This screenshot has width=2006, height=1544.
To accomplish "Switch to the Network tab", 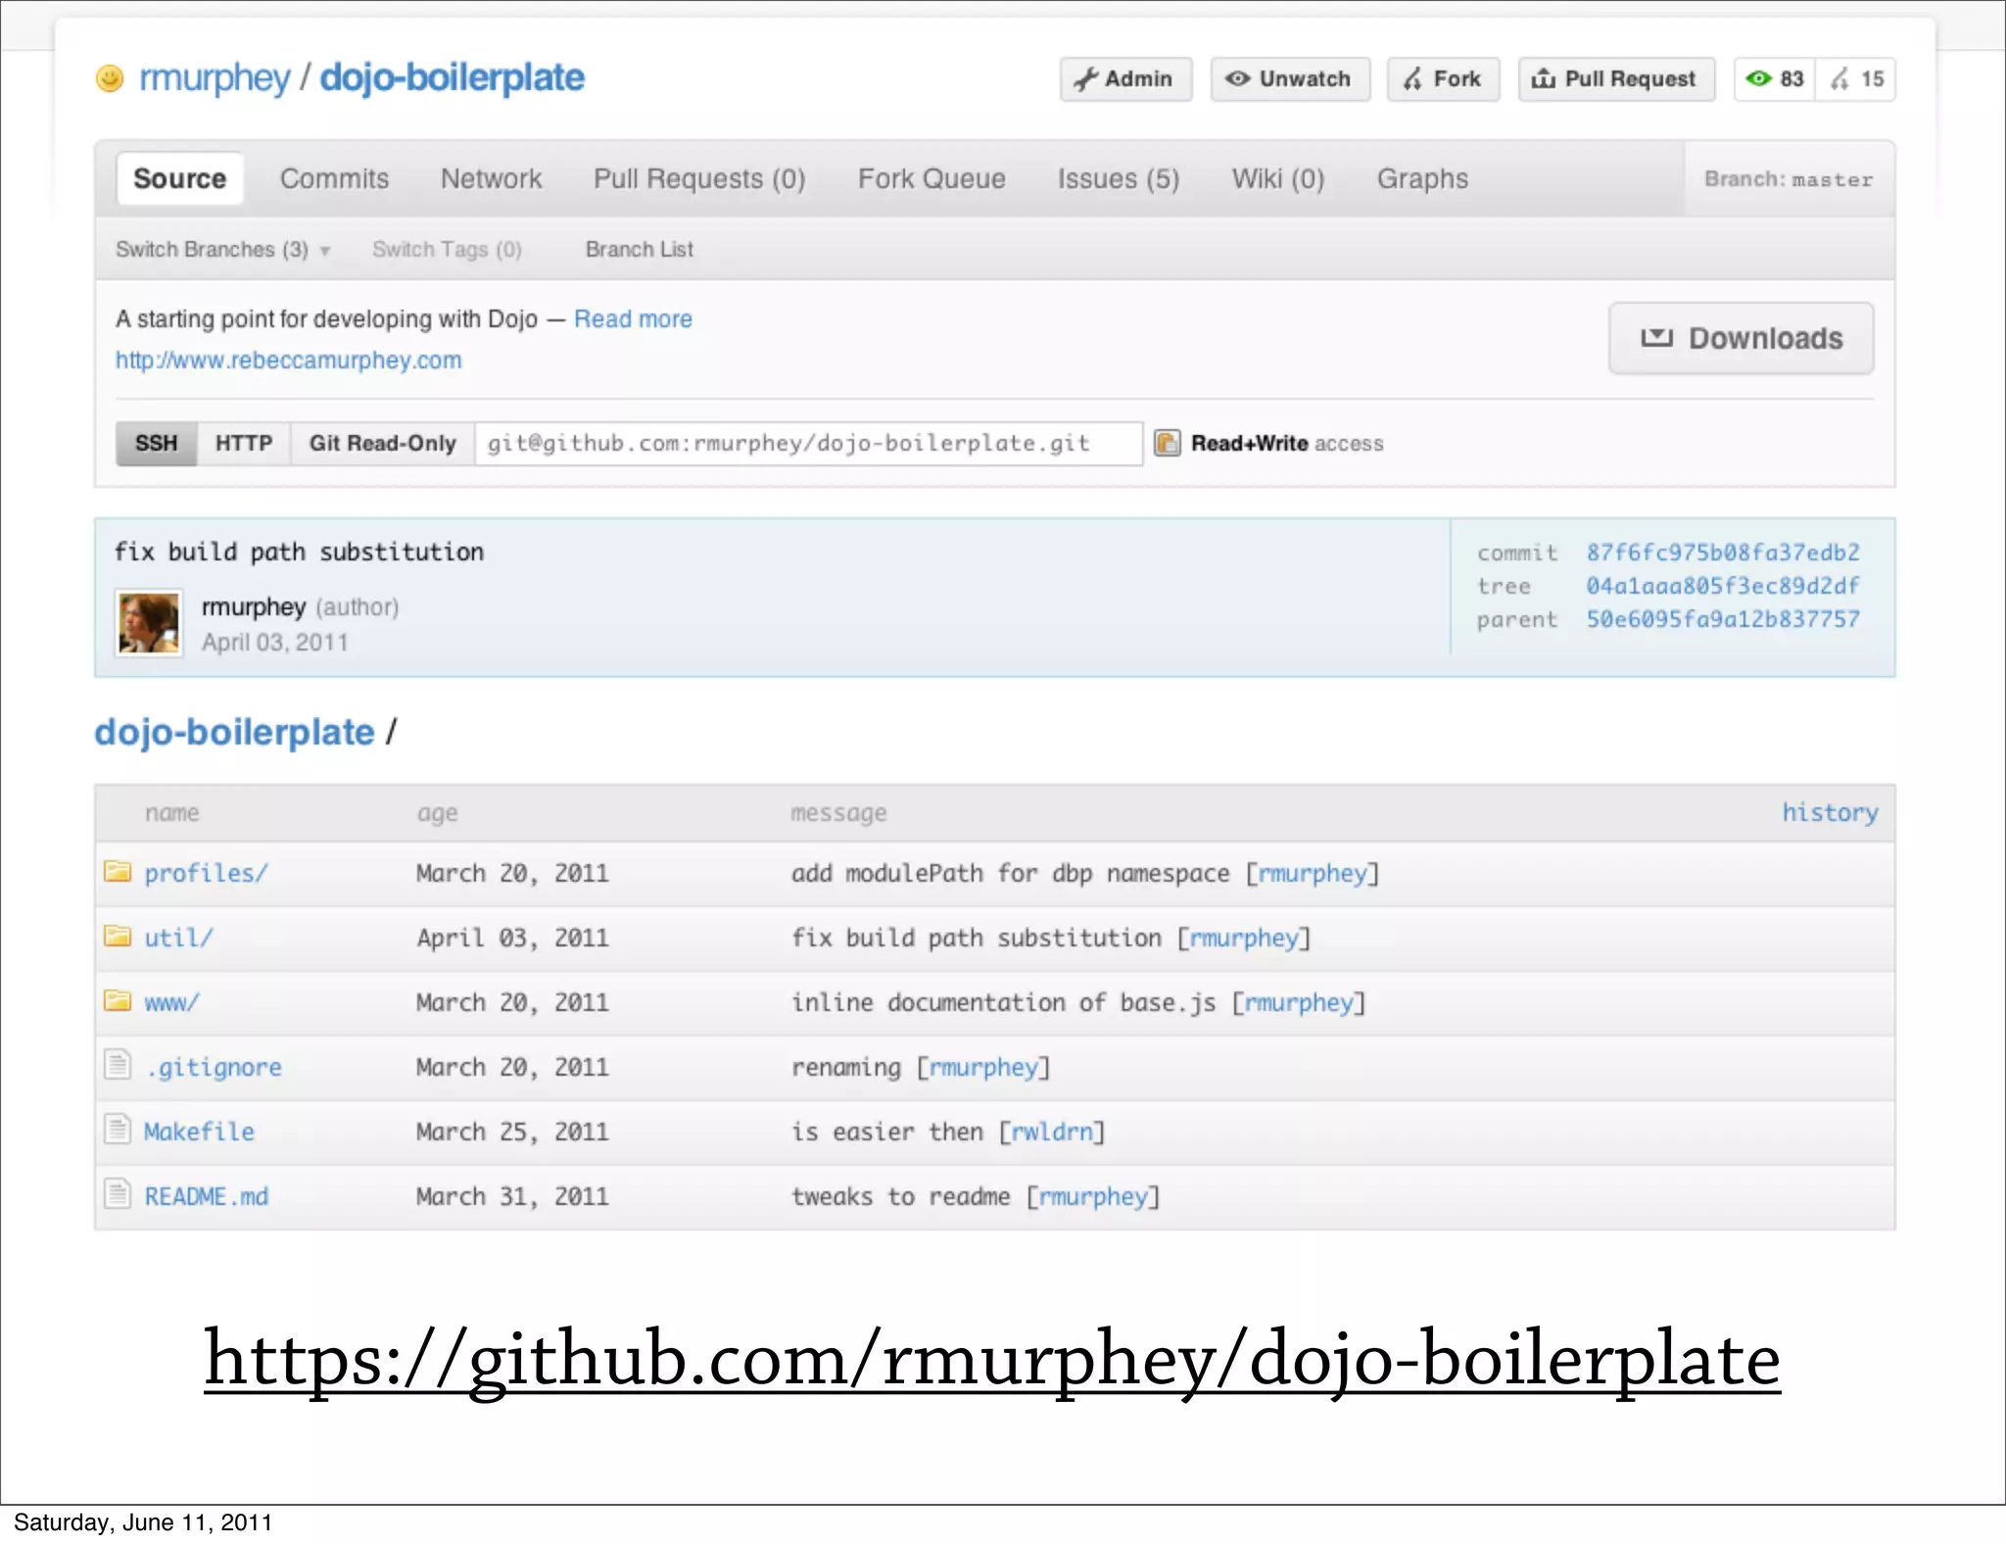I will point(491,179).
